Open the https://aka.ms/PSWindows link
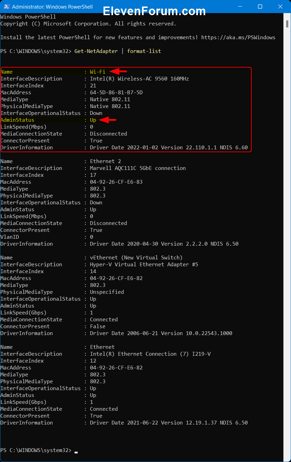 (239, 37)
